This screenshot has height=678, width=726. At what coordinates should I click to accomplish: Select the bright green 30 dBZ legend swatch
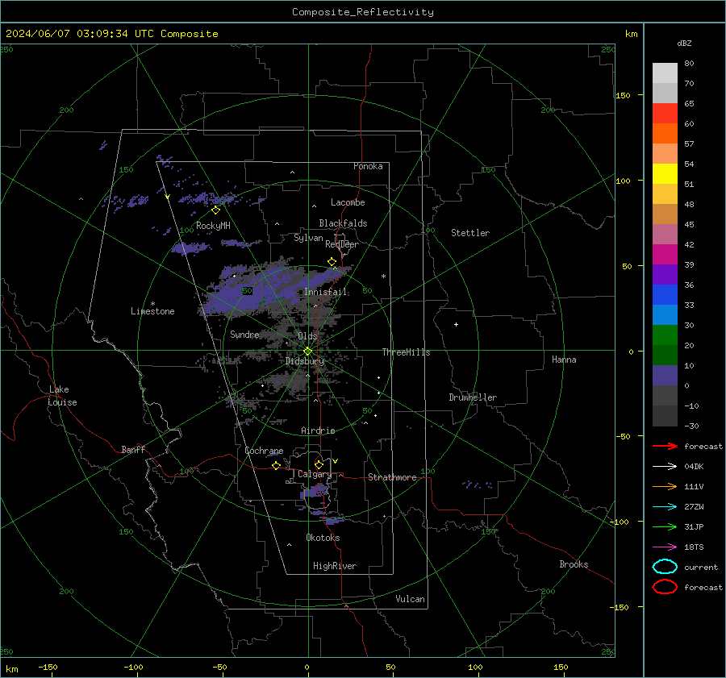pyautogui.click(x=665, y=335)
